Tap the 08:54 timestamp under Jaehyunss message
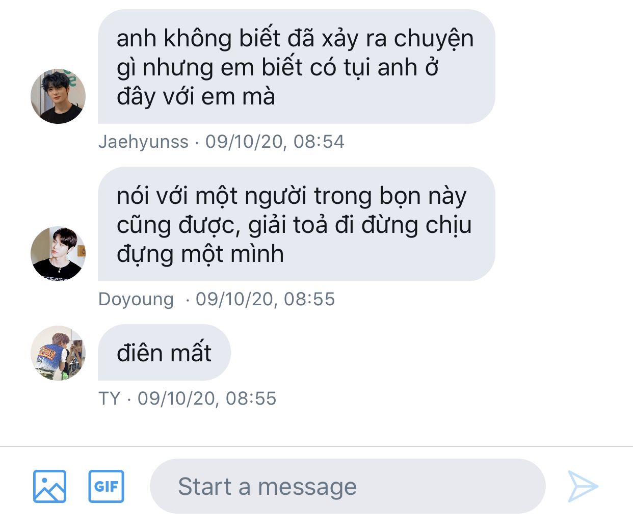This screenshot has height=531, width=633. tap(275, 142)
